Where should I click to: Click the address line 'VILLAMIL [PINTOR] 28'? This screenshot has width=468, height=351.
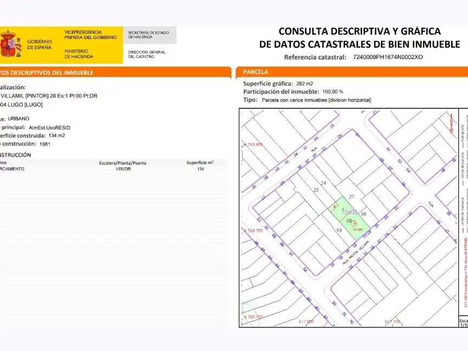[x=28, y=96]
